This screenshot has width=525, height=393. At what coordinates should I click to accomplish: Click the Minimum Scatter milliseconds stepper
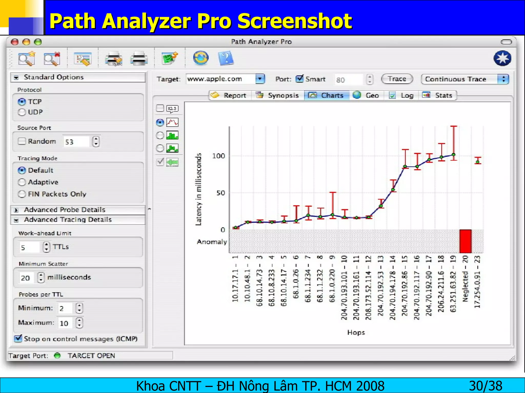(41, 277)
